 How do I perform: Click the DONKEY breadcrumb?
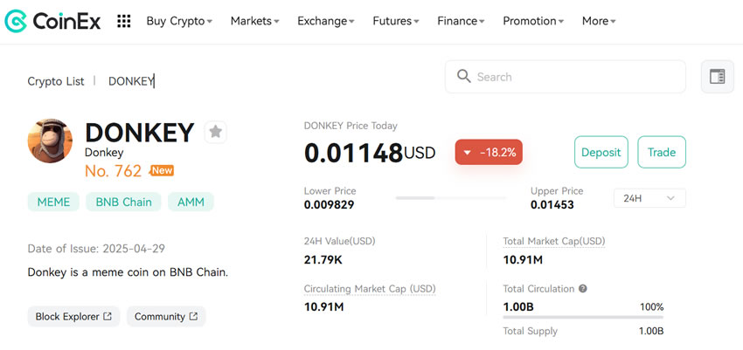point(131,81)
